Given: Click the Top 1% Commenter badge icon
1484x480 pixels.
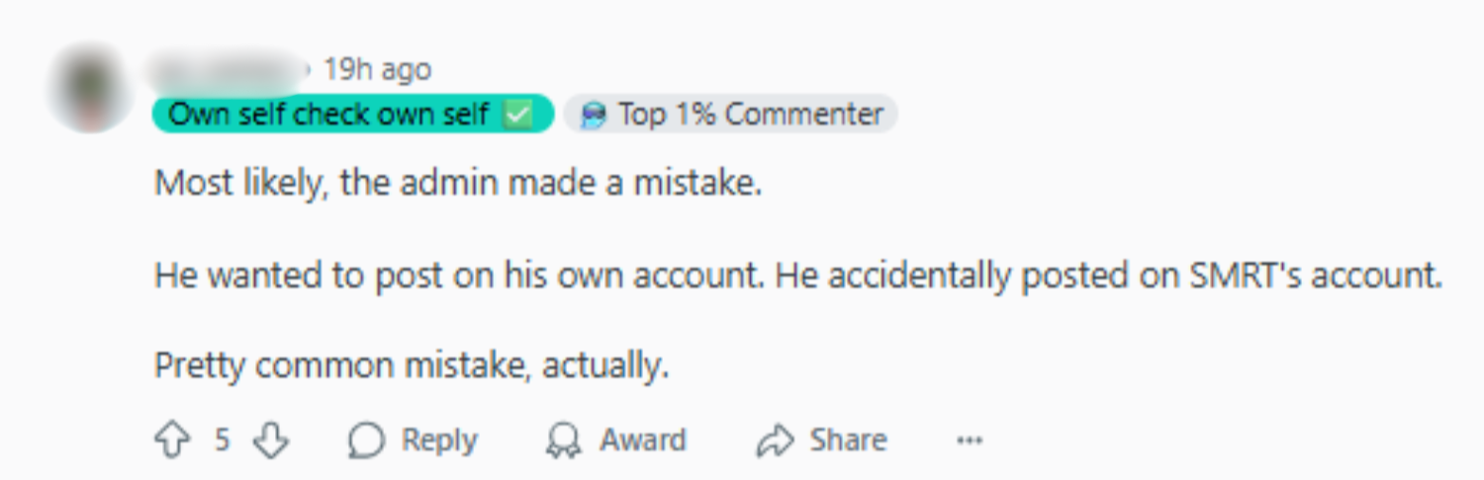Looking at the screenshot, I should tap(594, 116).
